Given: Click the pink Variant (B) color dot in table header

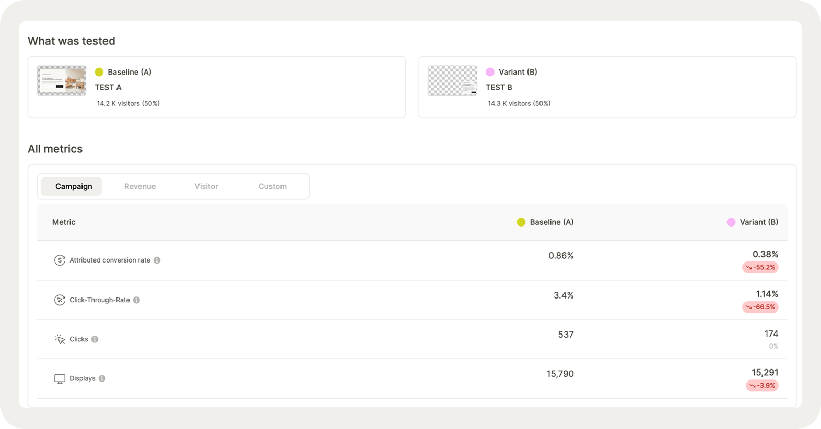Looking at the screenshot, I should [731, 222].
